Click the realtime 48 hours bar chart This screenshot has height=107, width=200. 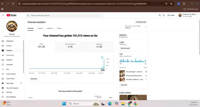click(x=133, y=60)
